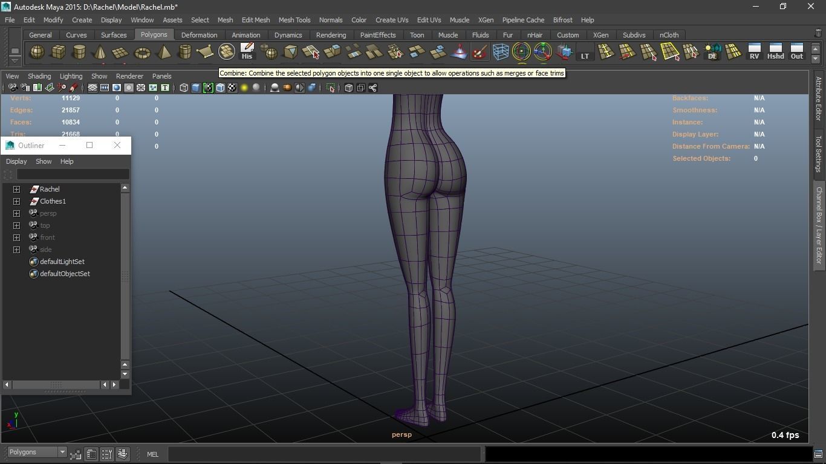The height and width of the screenshot is (464, 826).
Task: Click the Combine polygons shelf icon
Action: 226,52
